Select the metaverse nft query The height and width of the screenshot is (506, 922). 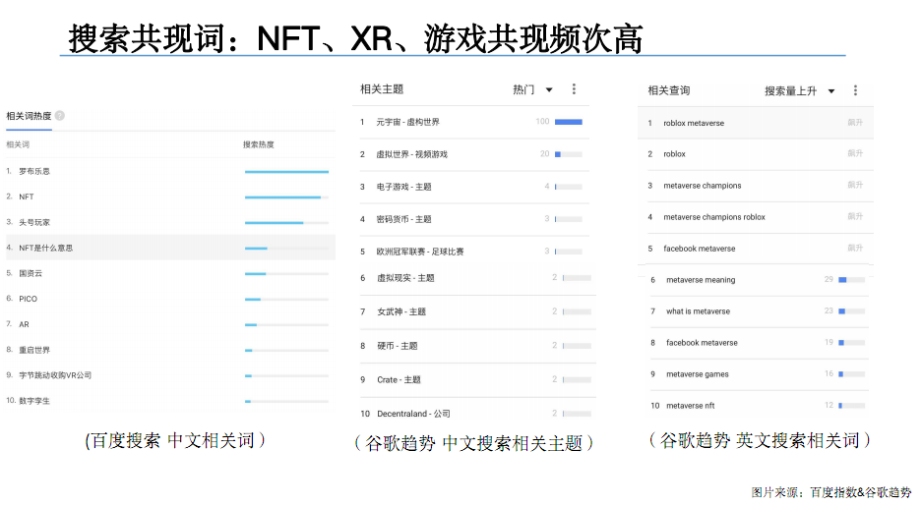(690, 406)
